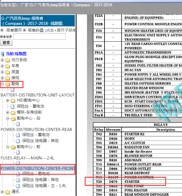The height and width of the screenshot is (196, 182).
Task: Open BATTERY-DISTRIBUTION-UNIT-LAYOUT diagram
Action: coord(38,95)
